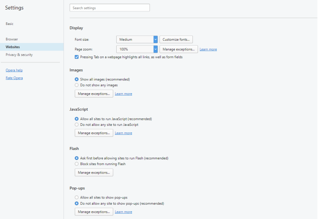
Task: Choose Block sites from running Flash
Action: tap(77, 164)
